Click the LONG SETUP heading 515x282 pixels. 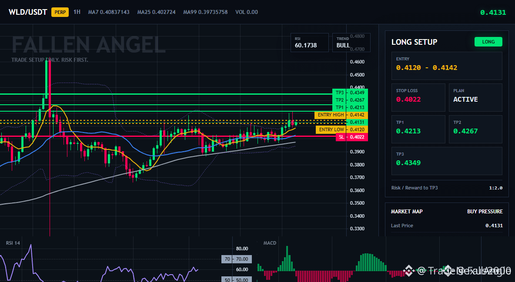(414, 42)
